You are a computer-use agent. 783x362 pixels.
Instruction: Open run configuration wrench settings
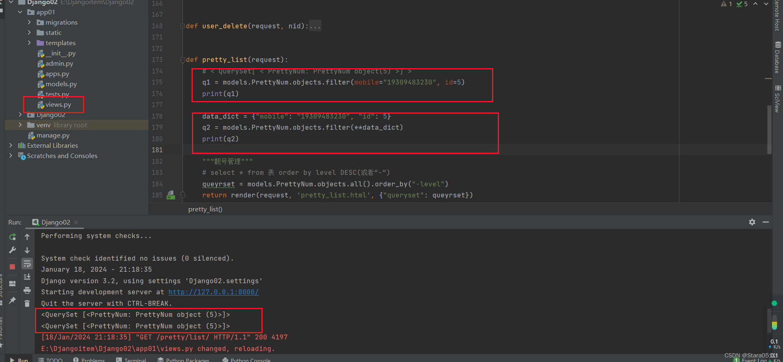[12, 250]
